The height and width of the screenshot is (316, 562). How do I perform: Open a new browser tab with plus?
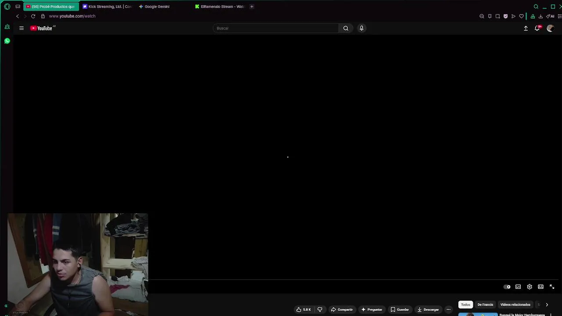(252, 7)
